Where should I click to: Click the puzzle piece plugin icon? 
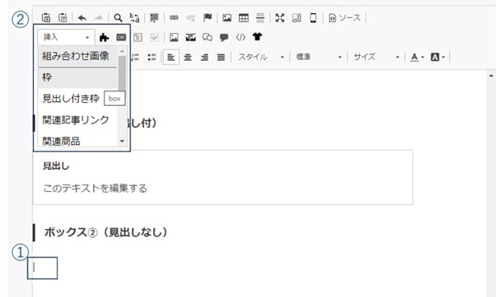104,37
